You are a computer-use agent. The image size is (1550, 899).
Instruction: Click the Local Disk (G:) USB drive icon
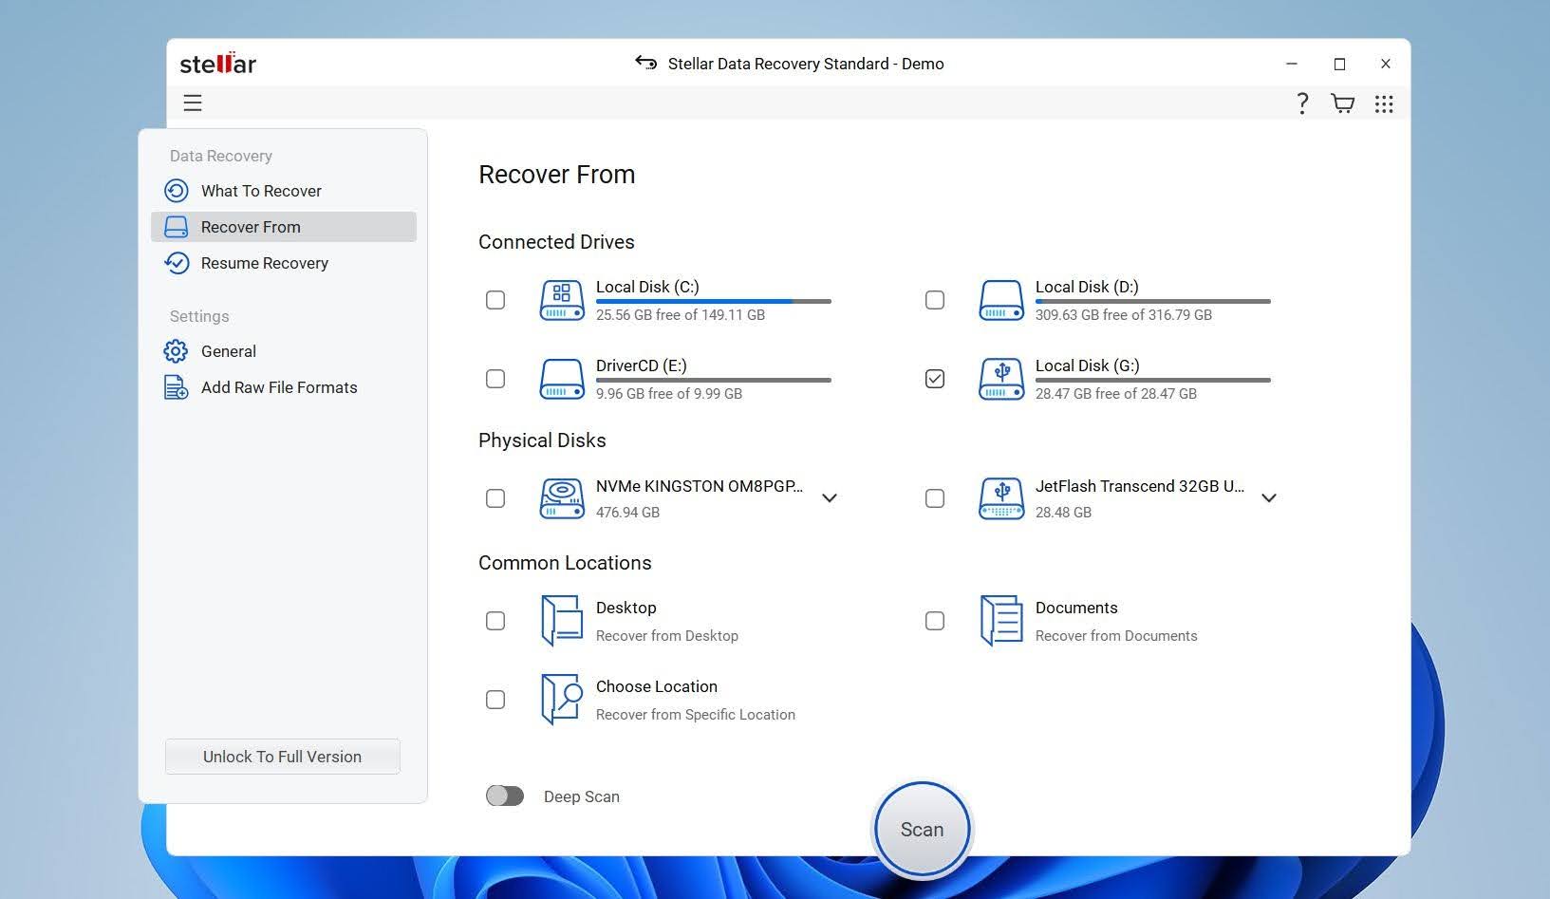[1001, 379]
